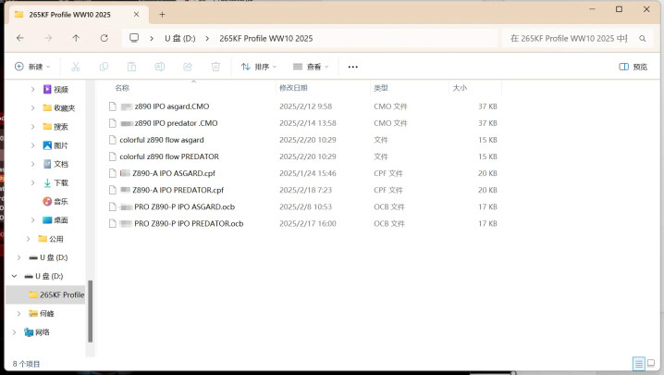This screenshot has height=375, width=664.
Task: Open the 音乐 music folder in sidebar
Action: [x=55, y=201]
